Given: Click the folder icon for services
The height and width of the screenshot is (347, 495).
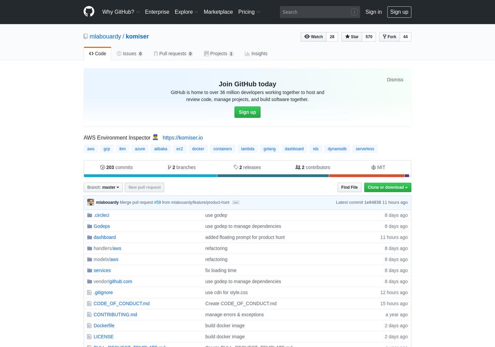Looking at the screenshot, I should tap(90, 271).
